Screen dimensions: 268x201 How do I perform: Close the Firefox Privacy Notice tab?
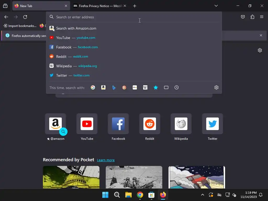point(125,6)
